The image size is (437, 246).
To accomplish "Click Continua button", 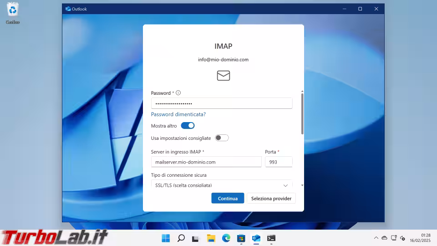I will point(228,198).
